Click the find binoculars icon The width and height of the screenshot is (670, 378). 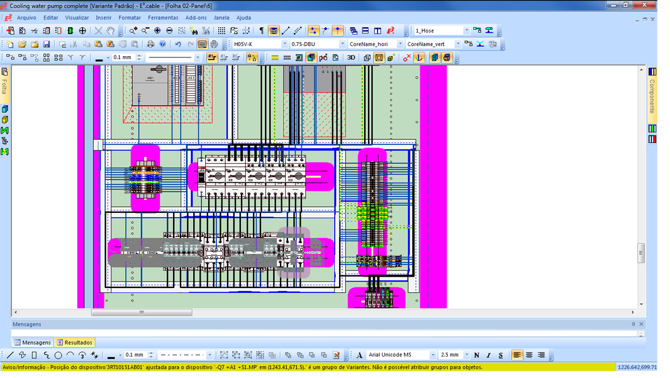point(194,30)
